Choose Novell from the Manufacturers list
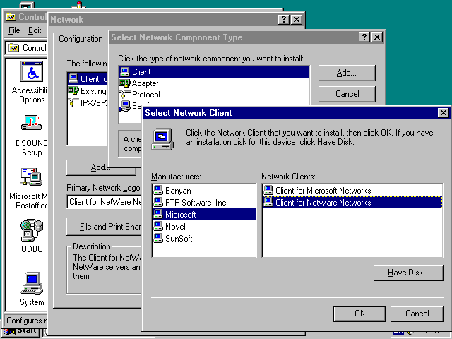This screenshot has height=339, width=452. click(177, 227)
